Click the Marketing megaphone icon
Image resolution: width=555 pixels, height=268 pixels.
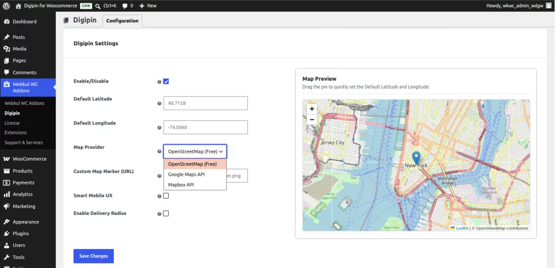6,206
